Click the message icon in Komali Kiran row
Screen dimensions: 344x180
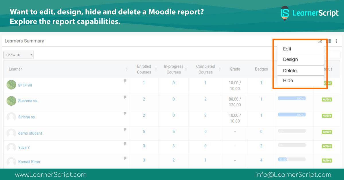coord(125,158)
